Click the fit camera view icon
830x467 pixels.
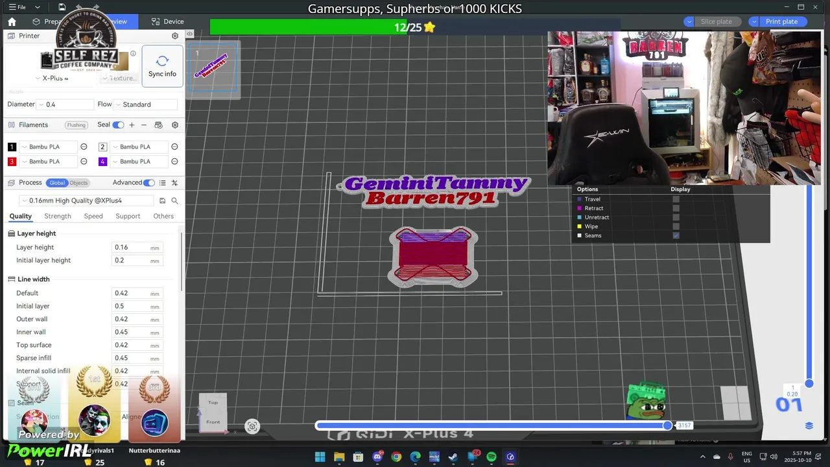[252, 426]
